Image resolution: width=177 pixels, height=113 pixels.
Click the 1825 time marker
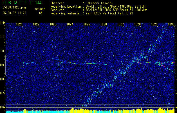click(x=87, y=24)
